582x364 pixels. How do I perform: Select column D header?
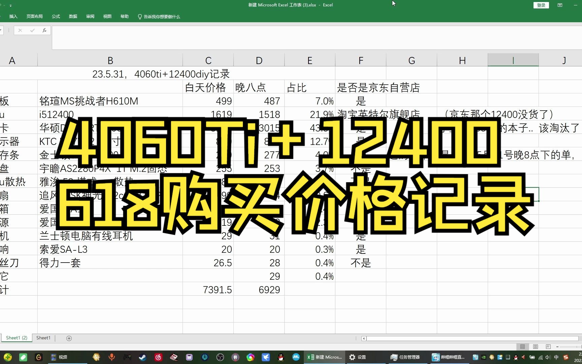(259, 60)
